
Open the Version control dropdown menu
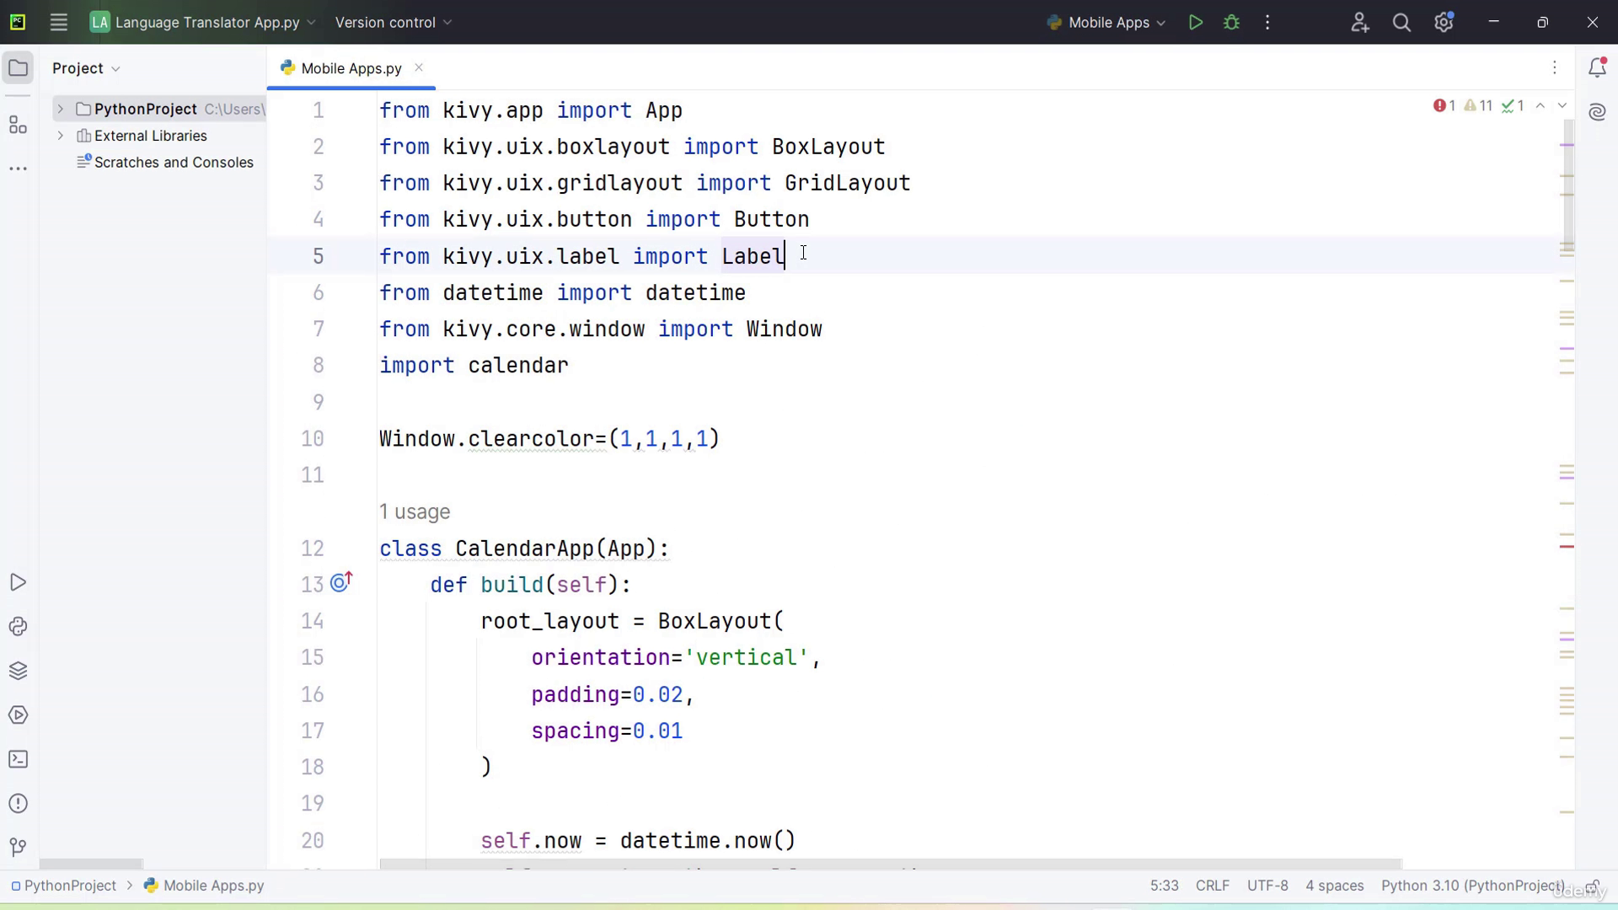[x=393, y=23]
